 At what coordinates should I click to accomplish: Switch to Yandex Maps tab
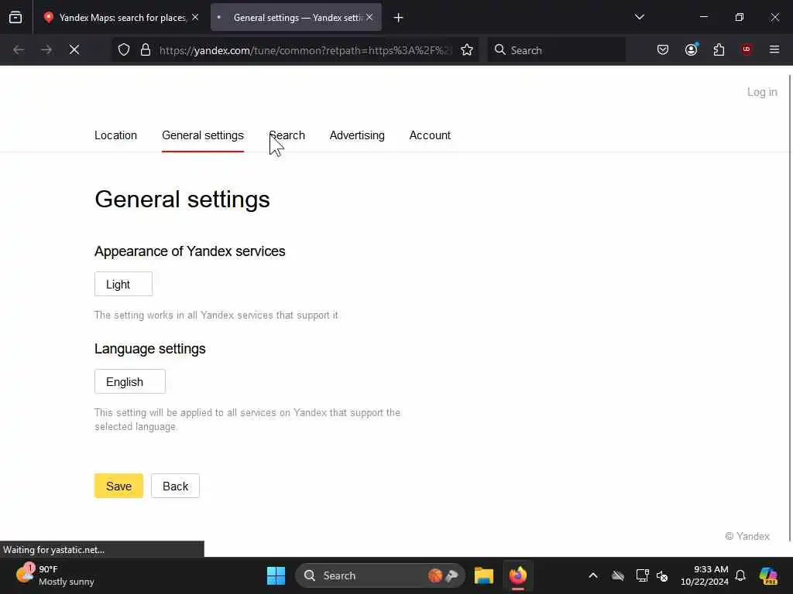click(121, 17)
